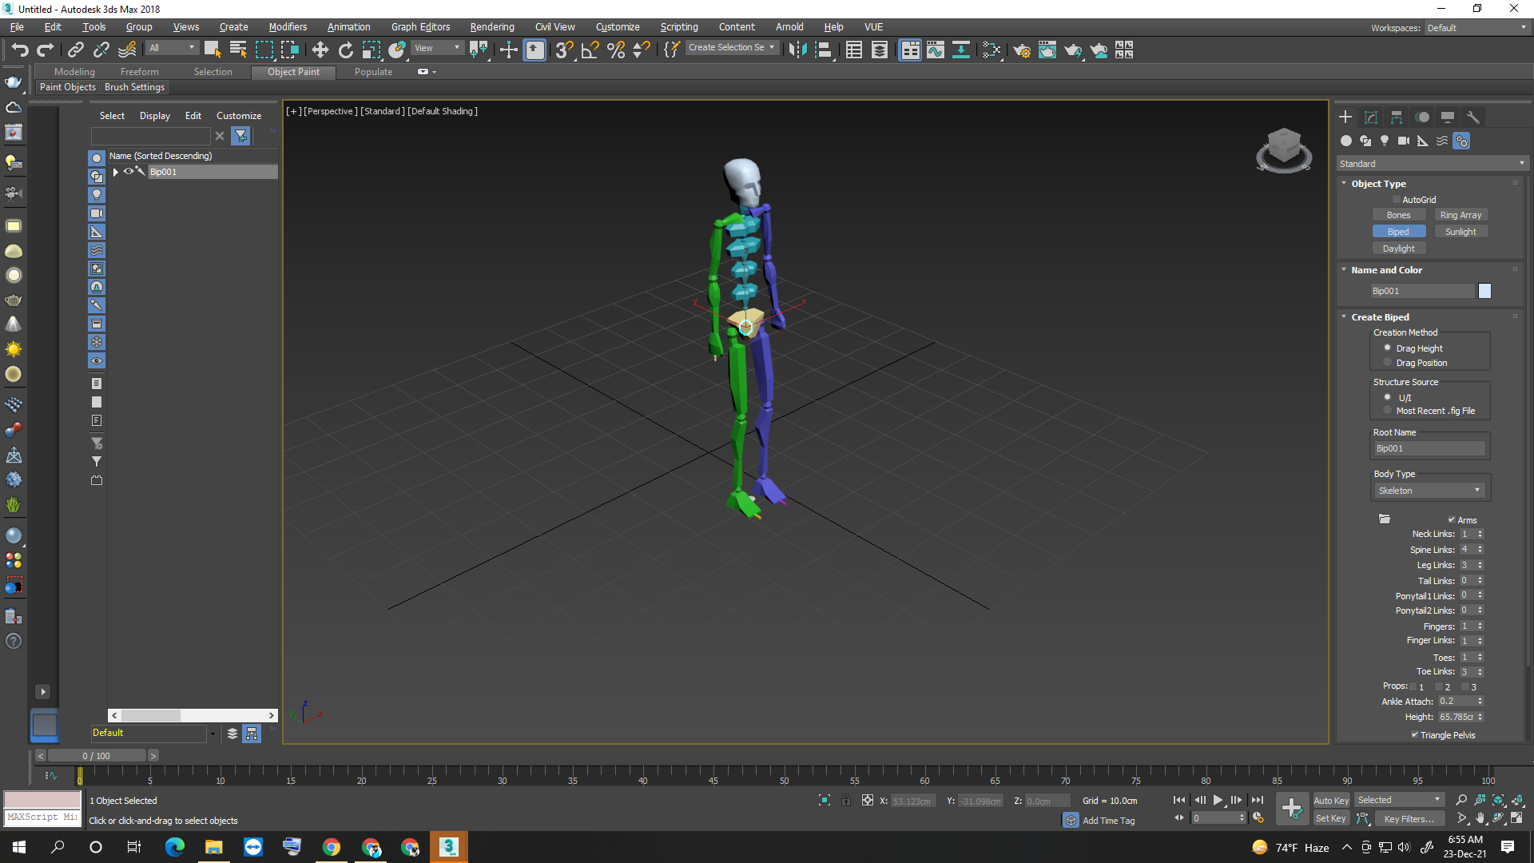The image size is (1534, 863).
Task: Open the Hierarchy panel icon
Action: (1397, 117)
